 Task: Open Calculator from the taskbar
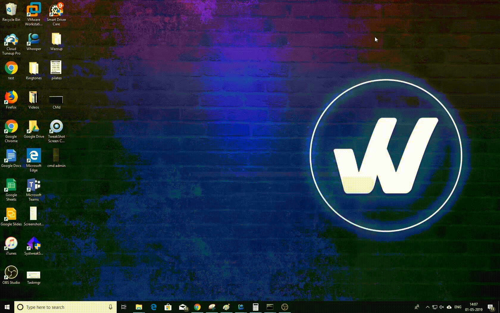point(256,307)
